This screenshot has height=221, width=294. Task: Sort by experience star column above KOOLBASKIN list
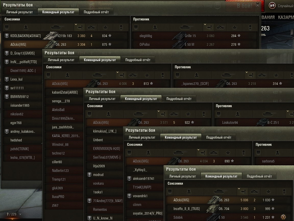[105, 28]
